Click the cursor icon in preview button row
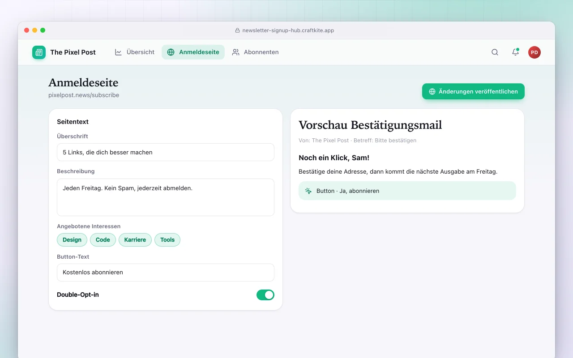573x358 pixels. click(x=308, y=191)
